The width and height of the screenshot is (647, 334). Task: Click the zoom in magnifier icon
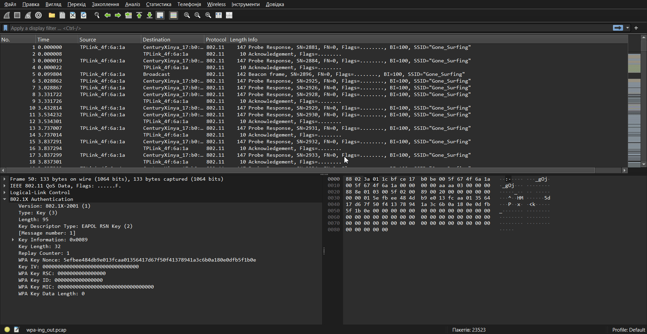[187, 15]
